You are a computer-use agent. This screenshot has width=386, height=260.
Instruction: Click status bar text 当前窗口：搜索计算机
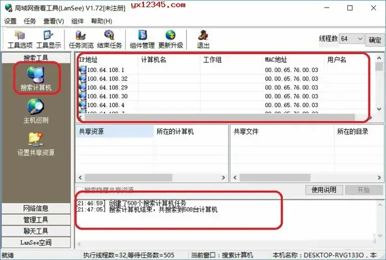pos(222,255)
